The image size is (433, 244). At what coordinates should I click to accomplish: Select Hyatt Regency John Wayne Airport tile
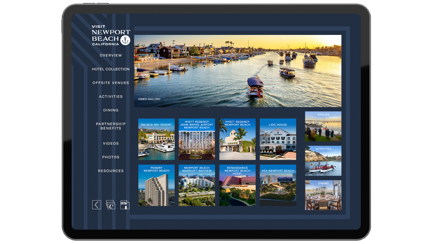coord(197,139)
